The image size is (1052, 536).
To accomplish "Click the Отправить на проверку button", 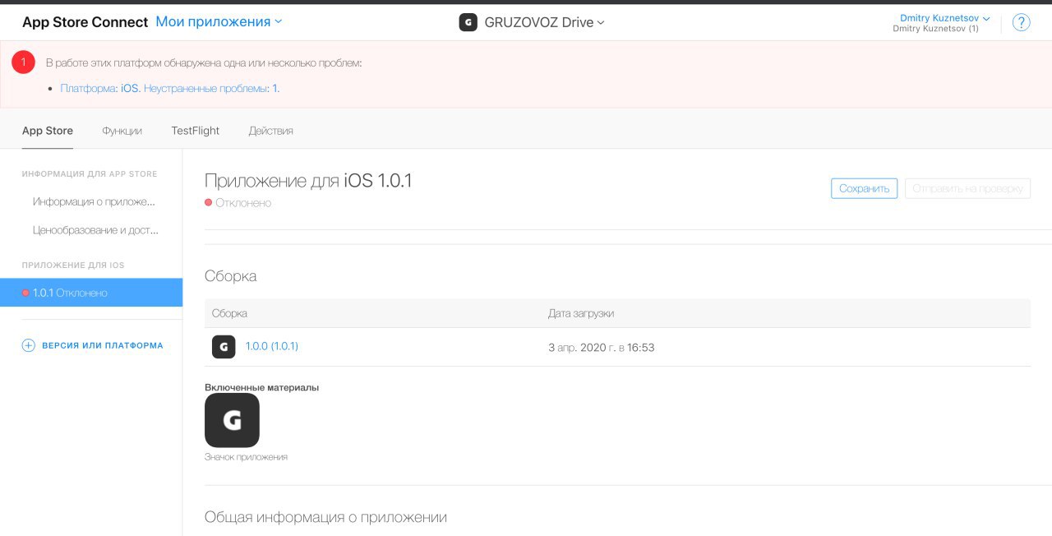I will (x=967, y=188).
